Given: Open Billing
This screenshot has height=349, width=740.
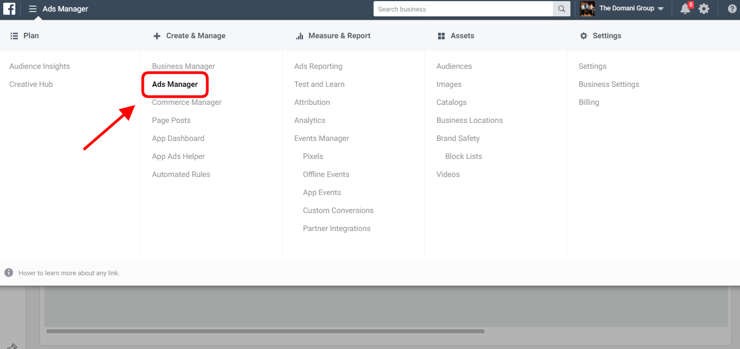Looking at the screenshot, I should 588,102.
